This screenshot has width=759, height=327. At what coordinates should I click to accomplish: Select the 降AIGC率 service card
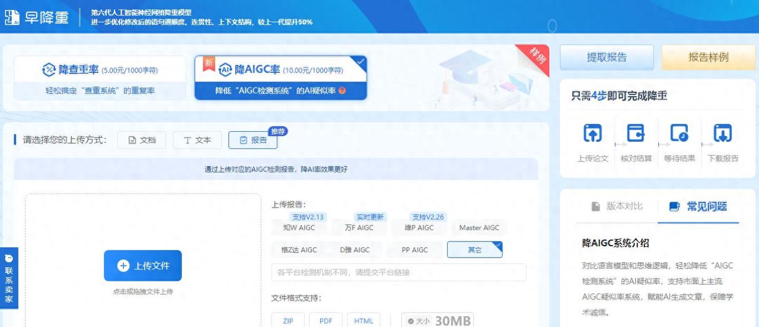pyautogui.click(x=280, y=77)
